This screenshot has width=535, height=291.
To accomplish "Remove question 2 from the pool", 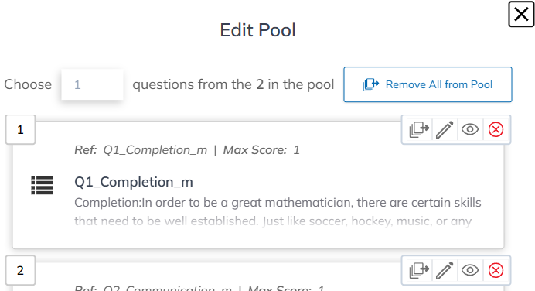I will coord(419,270).
